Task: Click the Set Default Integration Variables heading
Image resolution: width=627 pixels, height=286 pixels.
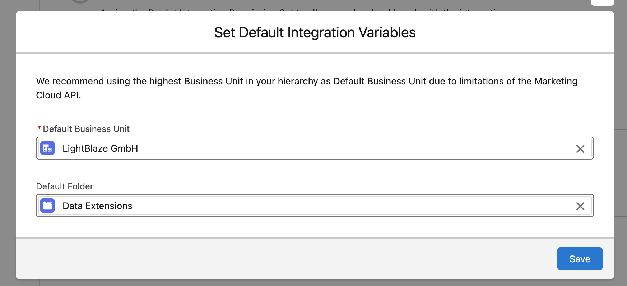Action: pyautogui.click(x=315, y=33)
